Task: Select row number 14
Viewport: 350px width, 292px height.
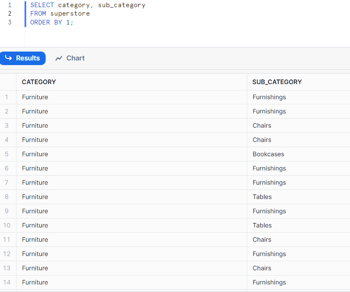Action: point(7,282)
